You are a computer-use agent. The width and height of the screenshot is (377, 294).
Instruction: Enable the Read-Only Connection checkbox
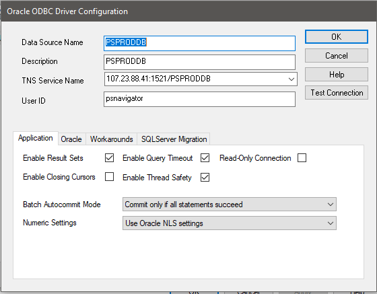(302, 158)
